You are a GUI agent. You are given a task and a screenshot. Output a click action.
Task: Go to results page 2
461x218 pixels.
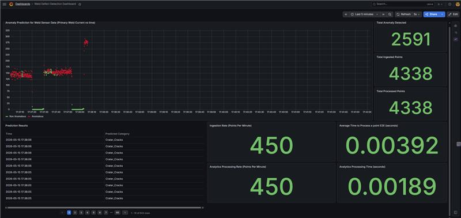click(x=75, y=212)
